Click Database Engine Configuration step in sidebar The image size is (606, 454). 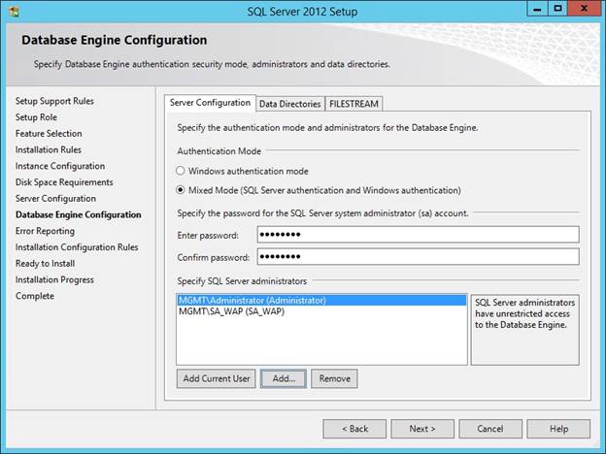pos(79,214)
